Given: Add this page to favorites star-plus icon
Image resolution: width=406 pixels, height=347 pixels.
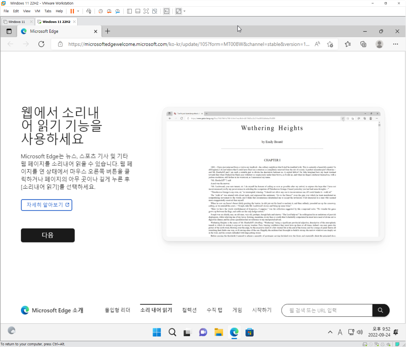Looking at the screenshot, I should [x=330, y=44].
